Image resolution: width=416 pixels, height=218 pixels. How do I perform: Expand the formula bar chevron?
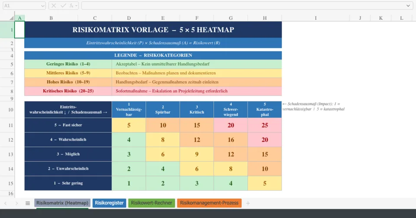[408, 6]
